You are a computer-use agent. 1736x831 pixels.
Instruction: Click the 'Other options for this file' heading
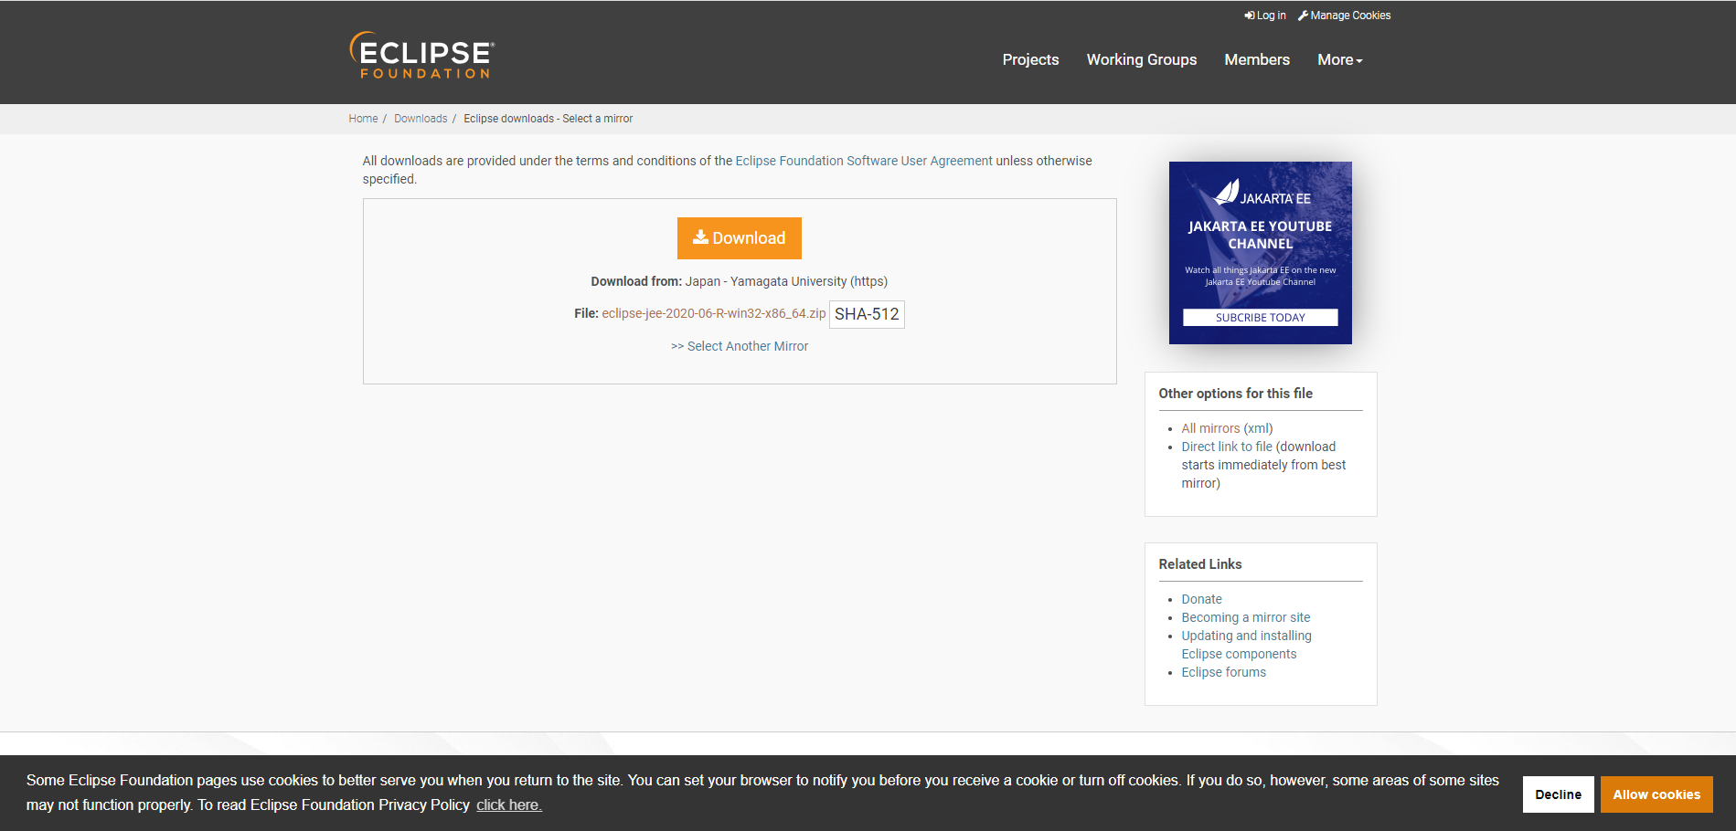pos(1235,394)
